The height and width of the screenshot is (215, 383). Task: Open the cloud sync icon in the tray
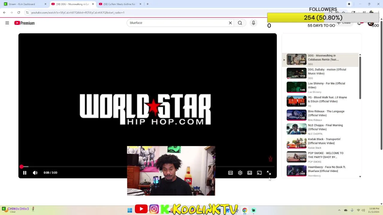point(346,210)
